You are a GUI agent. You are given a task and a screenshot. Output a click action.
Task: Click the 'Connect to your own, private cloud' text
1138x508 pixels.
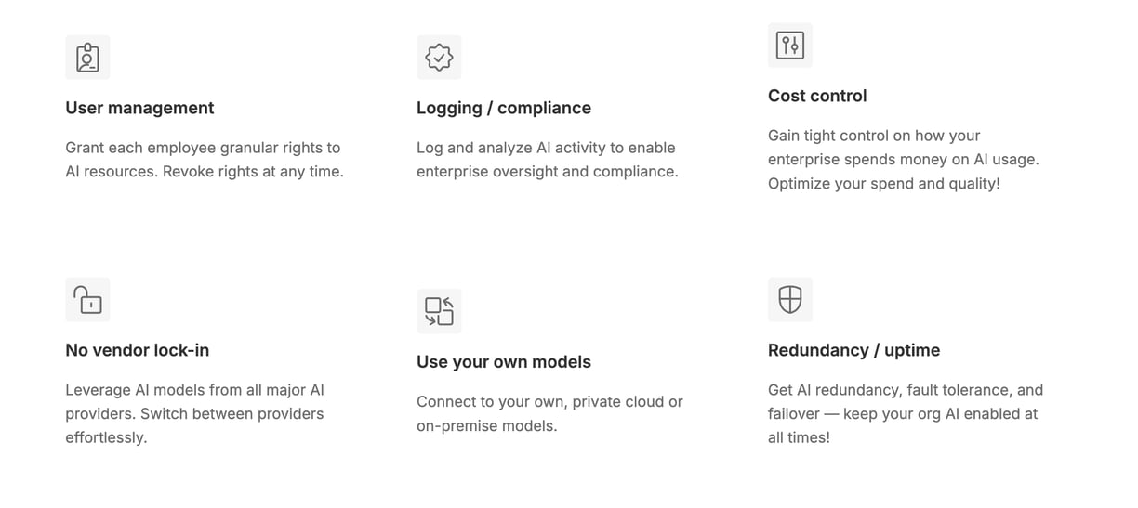coord(549,413)
